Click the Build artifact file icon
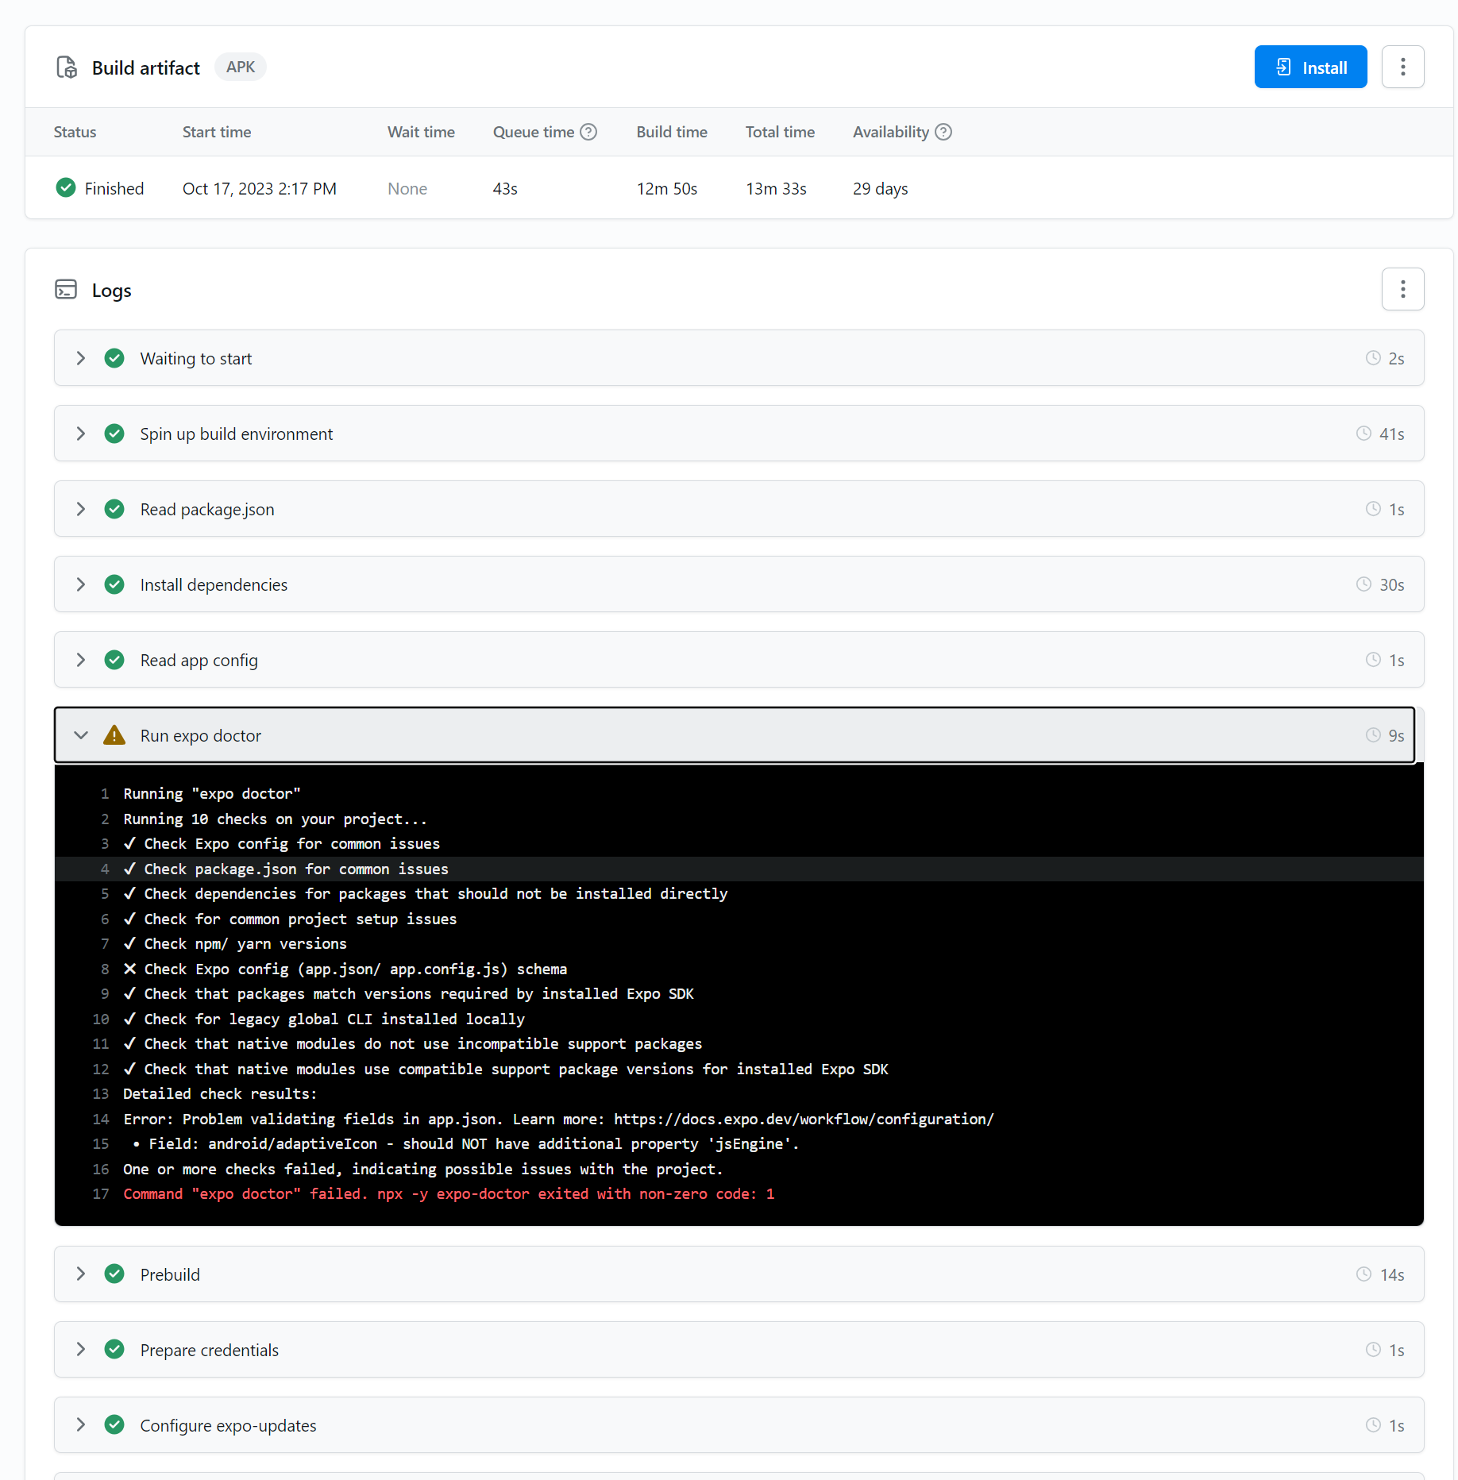This screenshot has width=1458, height=1480. [x=67, y=67]
